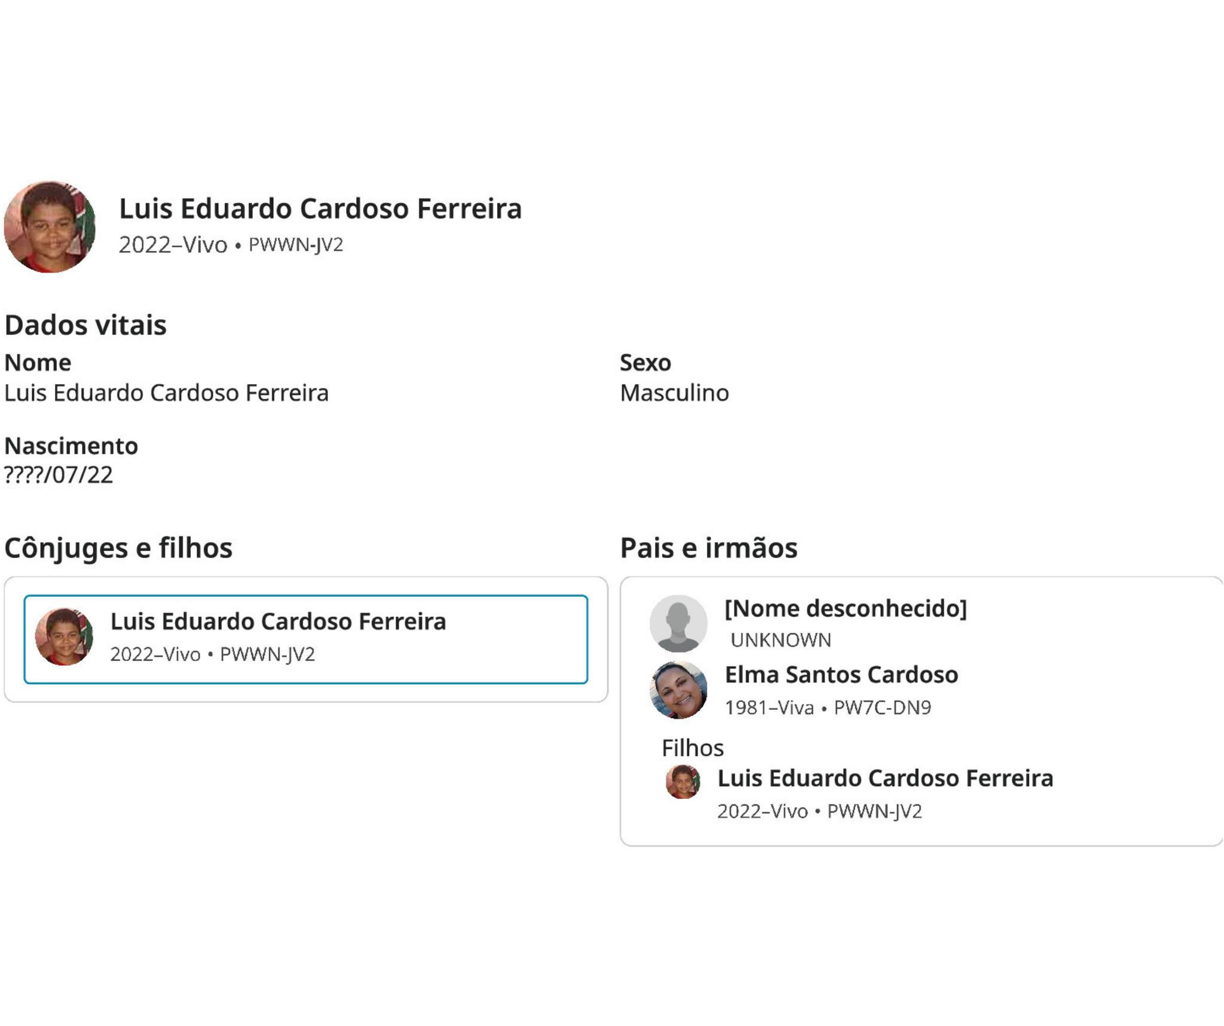Click the PW7C-DN9 ID beside Elma
The width and height of the screenshot is (1224, 1026).
[882, 708]
